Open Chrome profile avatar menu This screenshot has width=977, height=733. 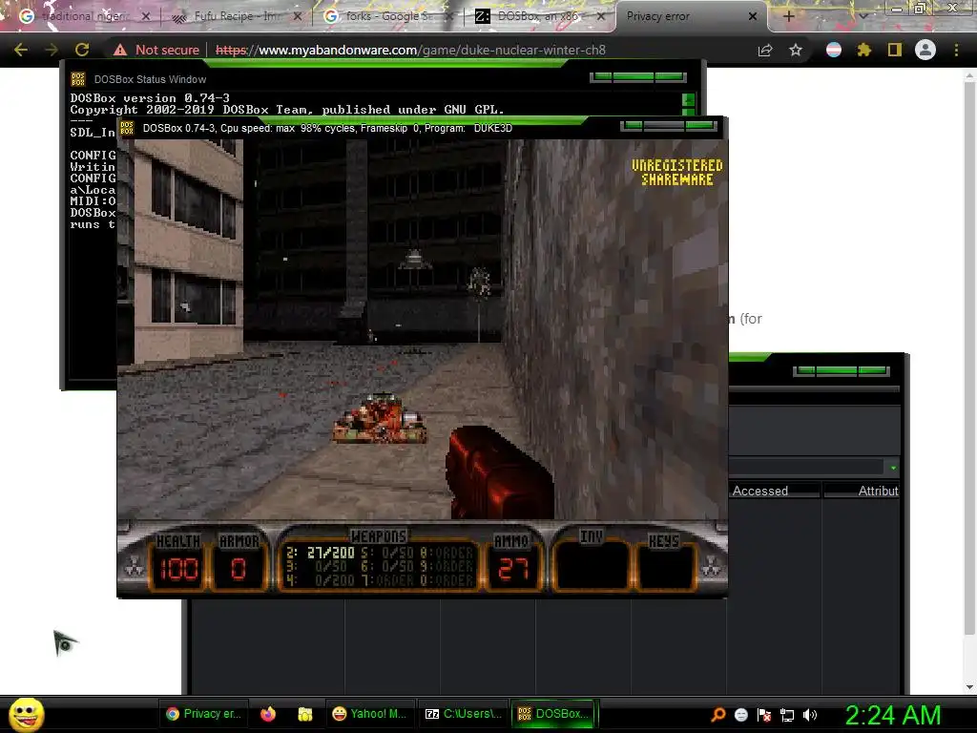click(925, 50)
